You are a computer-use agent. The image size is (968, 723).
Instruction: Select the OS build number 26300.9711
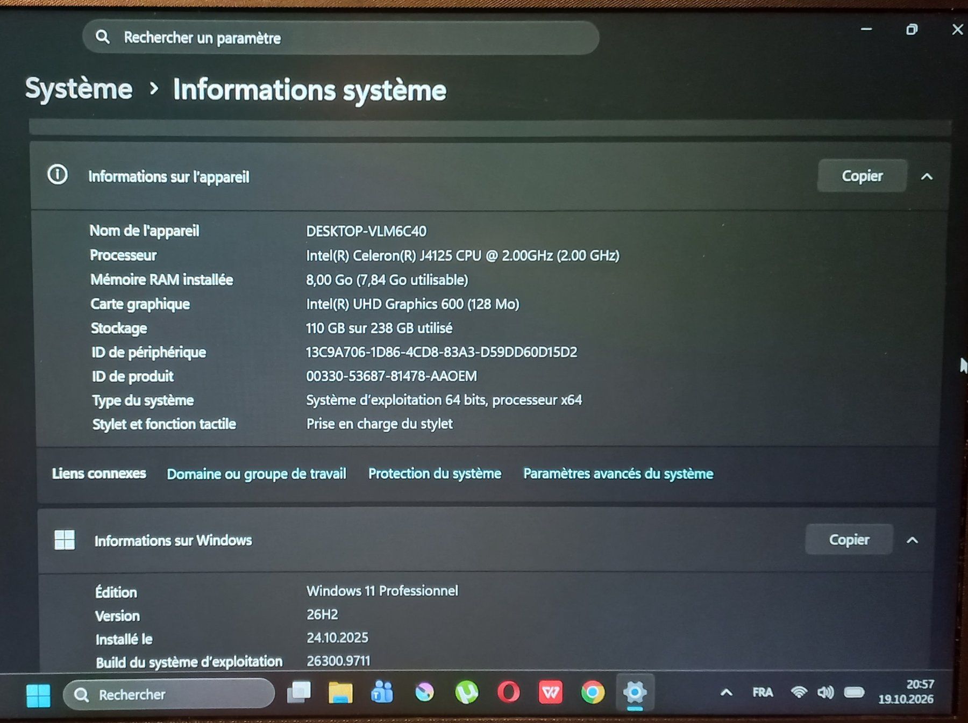(x=338, y=661)
